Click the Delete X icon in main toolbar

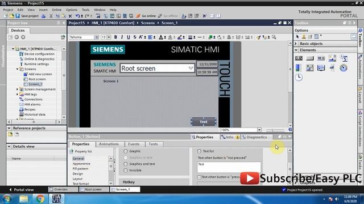(70, 16)
